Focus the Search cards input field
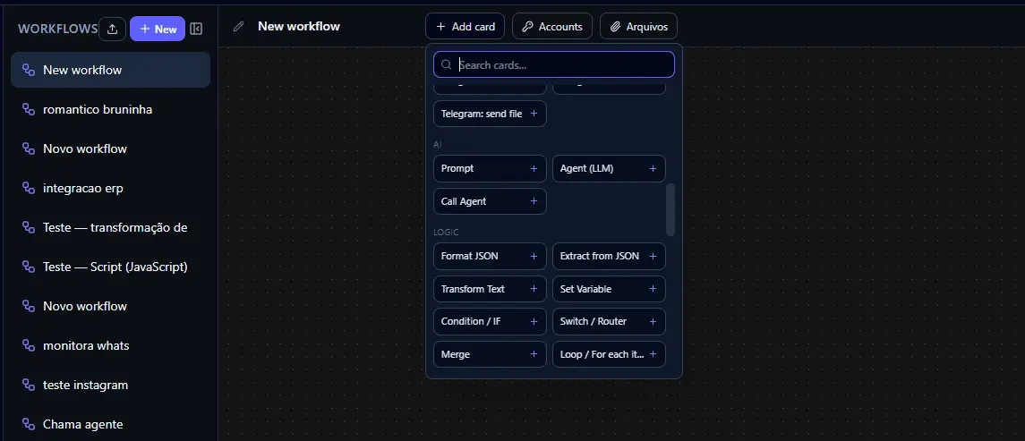Screen dimensions: 1025x441 point(554,64)
